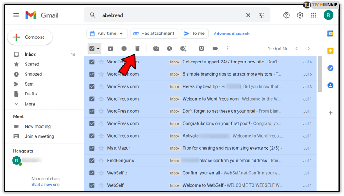Mark selected as read envelope icon
Image resolution: width=344 pixels, height=196 pixels.
(156, 49)
